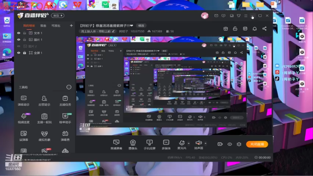Open the hamburger menu in title bar
The width and height of the screenshot is (313, 176).
click(x=246, y=16)
